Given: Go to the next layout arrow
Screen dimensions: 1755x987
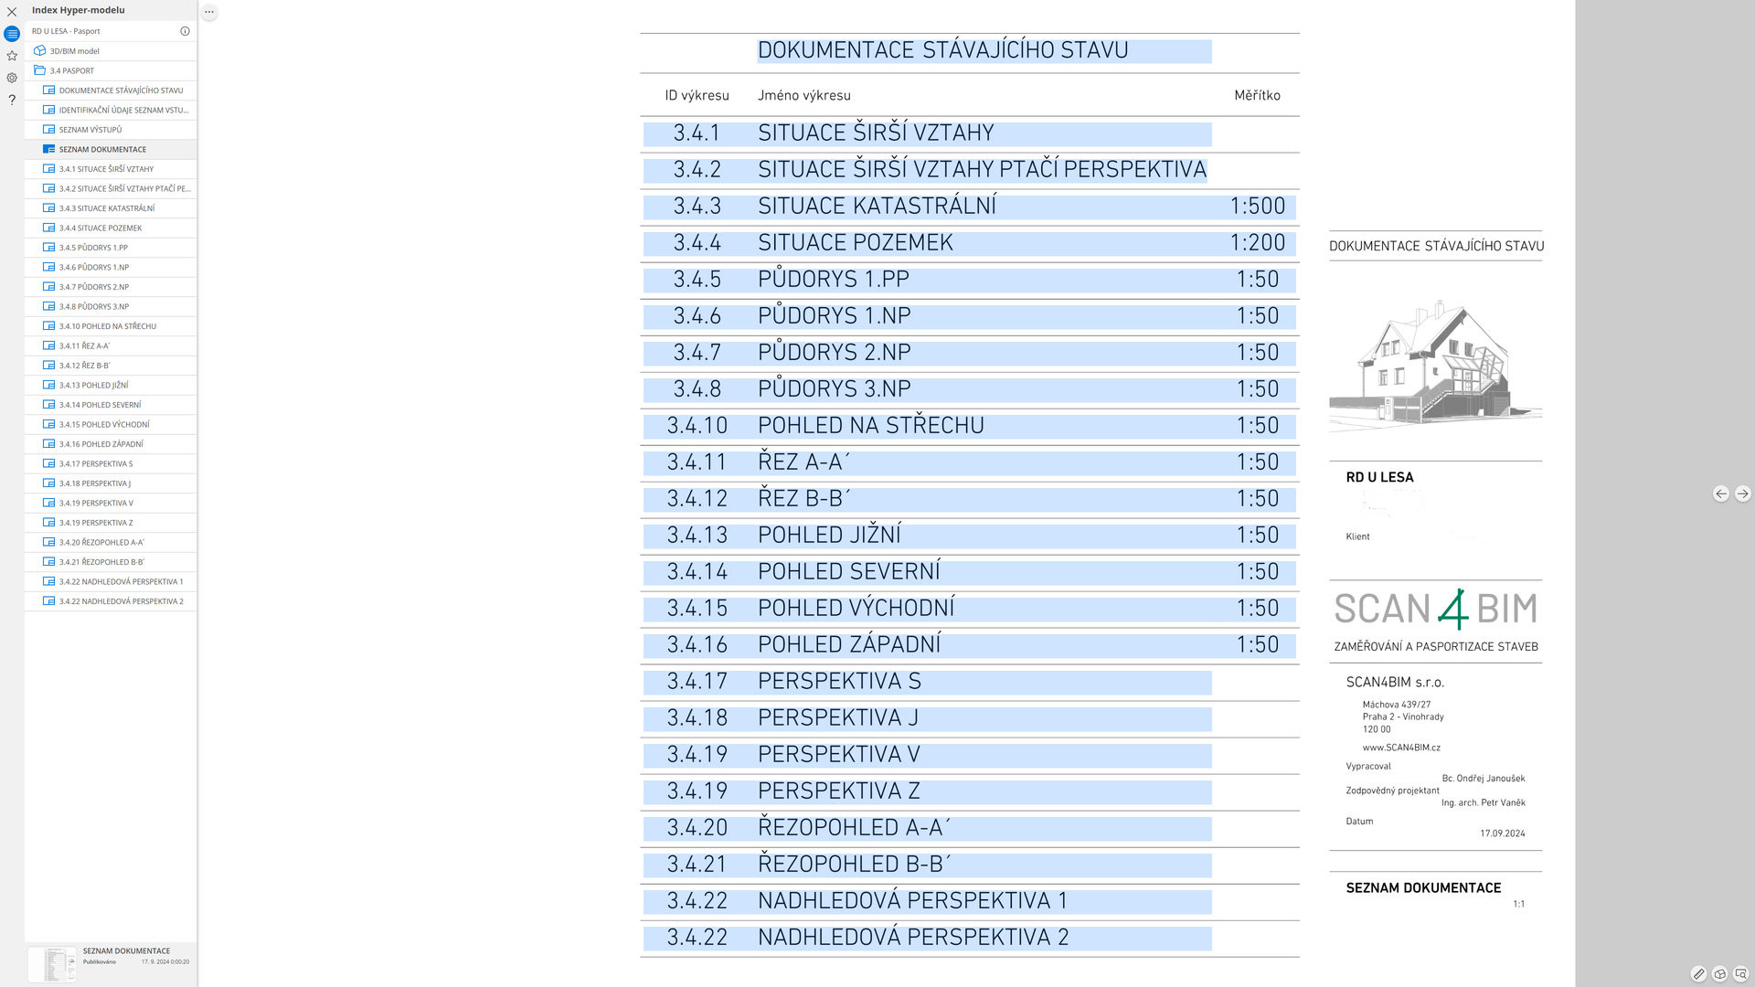Looking at the screenshot, I should (1743, 493).
